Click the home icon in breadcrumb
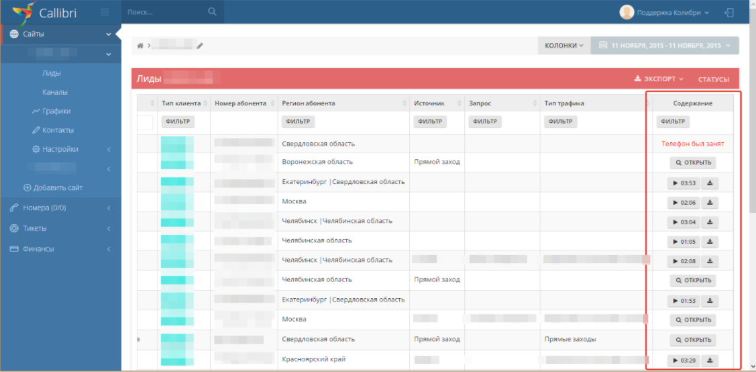The image size is (756, 372). (140, 46)
